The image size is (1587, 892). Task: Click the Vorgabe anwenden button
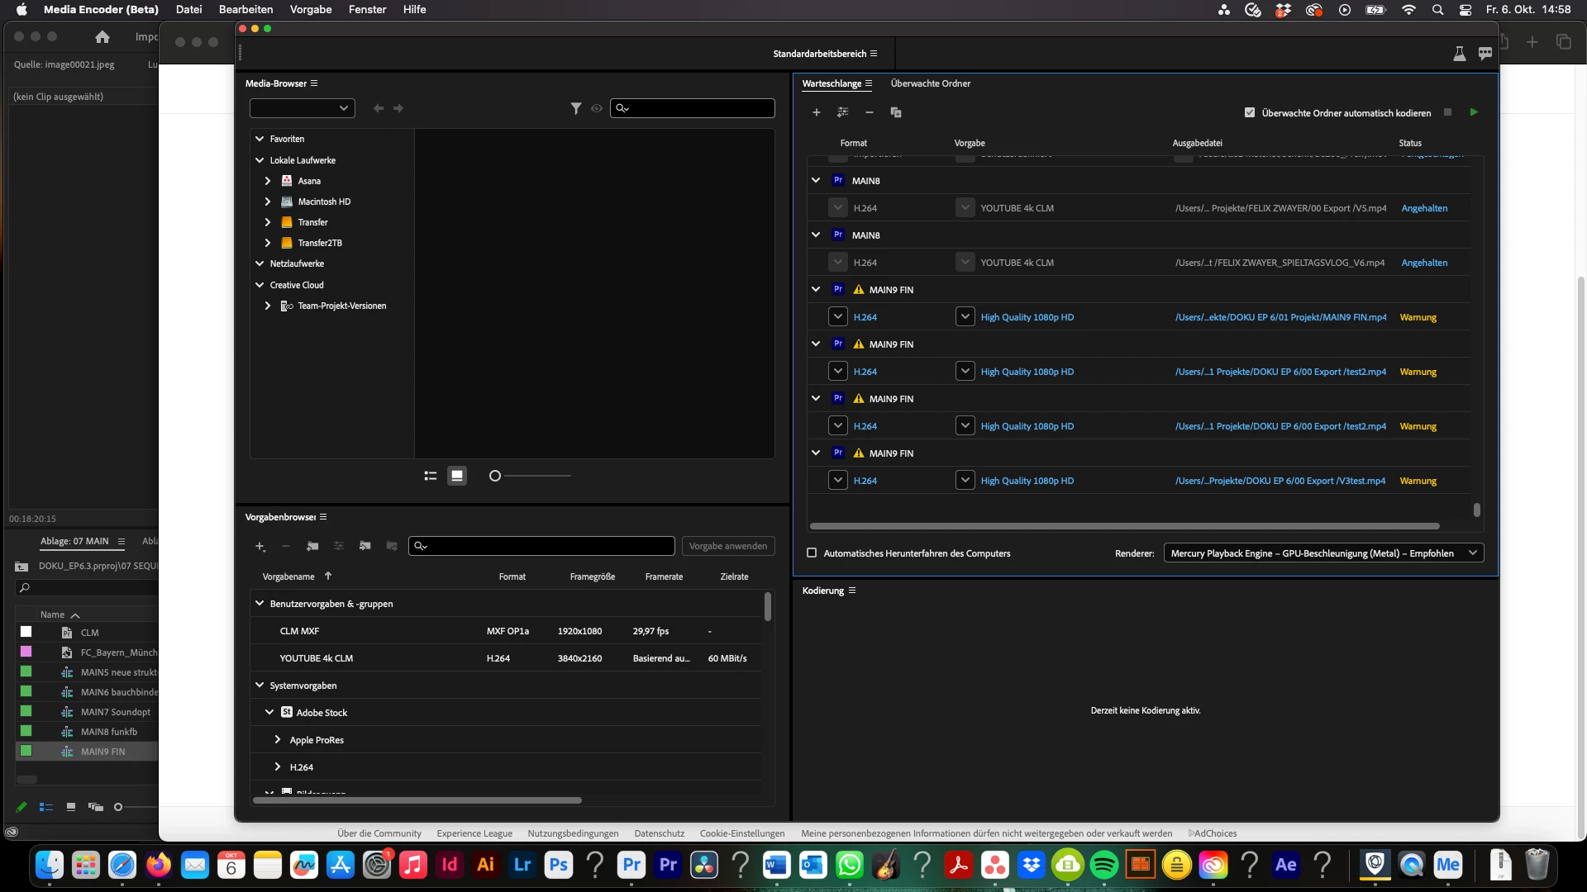(x=727, y=546)
